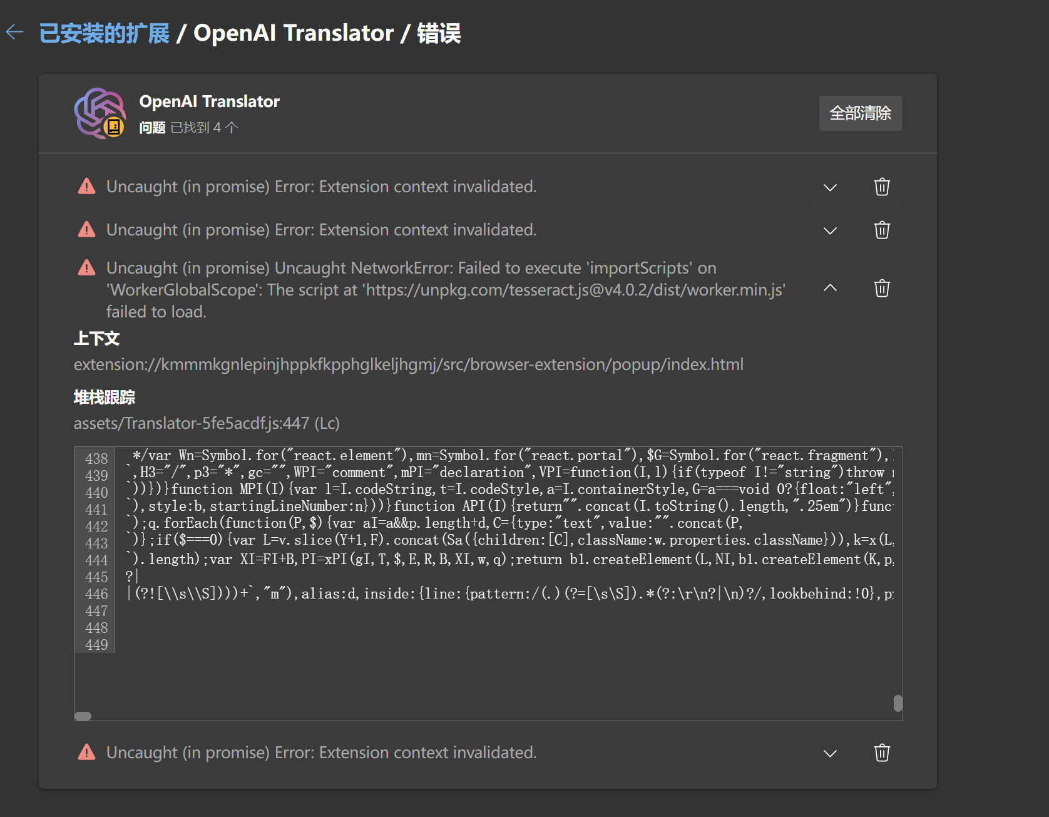Click the warning icon beside the first error
1049x817 pixels.
coord(86,186)
